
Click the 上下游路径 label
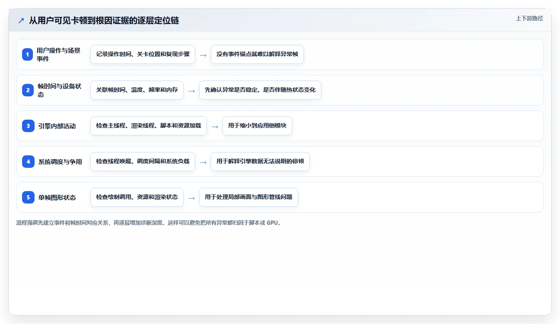click(x=529, y=18)
